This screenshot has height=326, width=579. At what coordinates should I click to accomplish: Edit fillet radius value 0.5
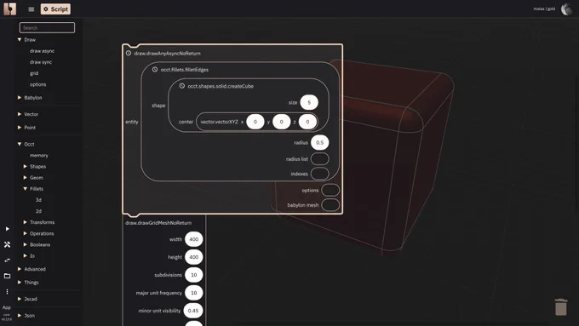[320, 142]
